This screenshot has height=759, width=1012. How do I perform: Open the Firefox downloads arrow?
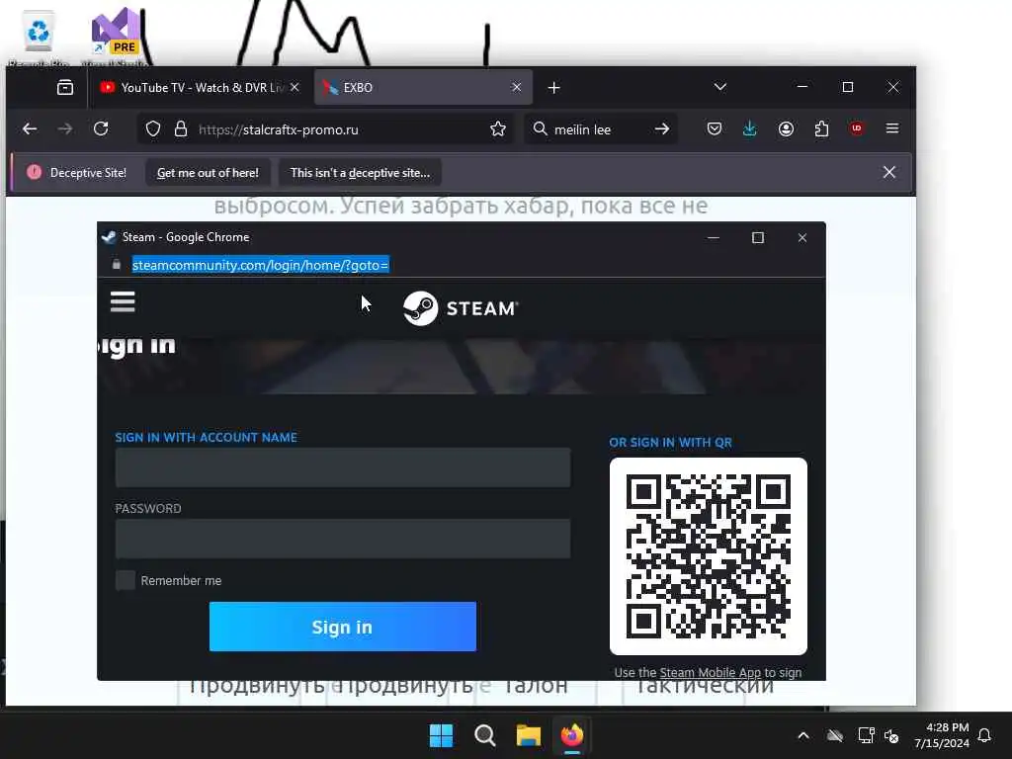tap(749, 129)
